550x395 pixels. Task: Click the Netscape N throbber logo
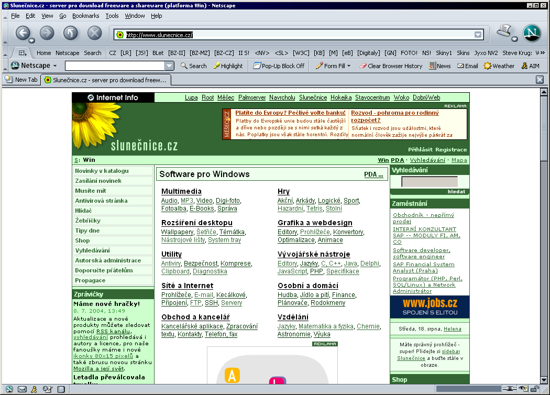[x=532, y=33]
